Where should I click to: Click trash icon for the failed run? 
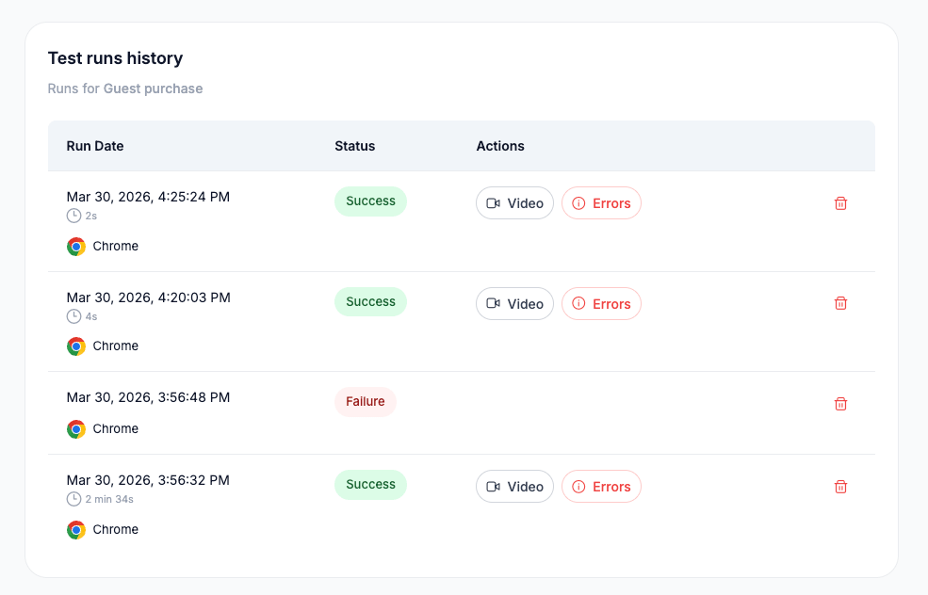(840, 404)
